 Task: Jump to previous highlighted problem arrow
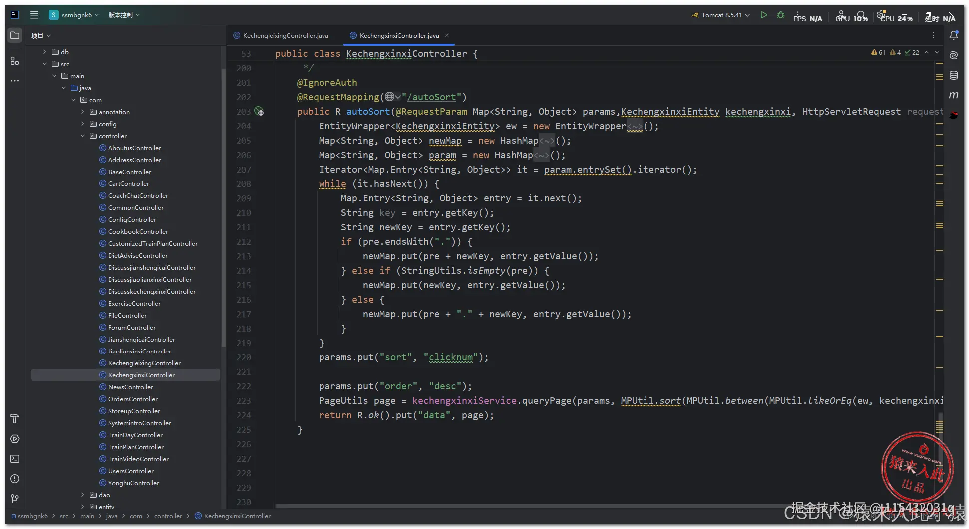point(927,52)
